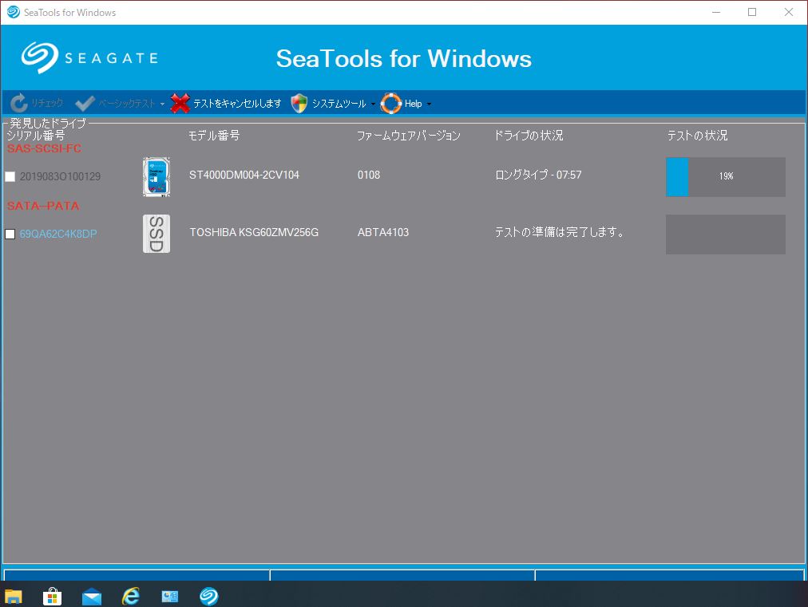Screen dimensions: 808x607
Task: Expand the Help dropdown arrow
Action: (x=429, y=104)
